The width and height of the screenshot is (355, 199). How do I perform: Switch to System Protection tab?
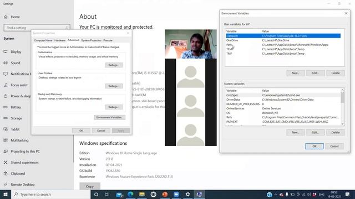coord(91,40)
